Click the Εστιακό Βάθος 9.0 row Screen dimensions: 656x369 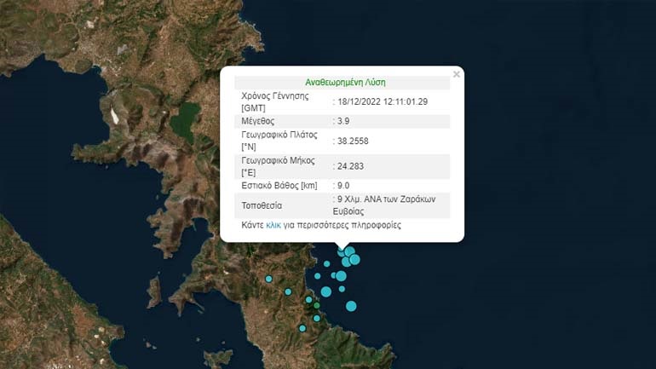(342, 186)
